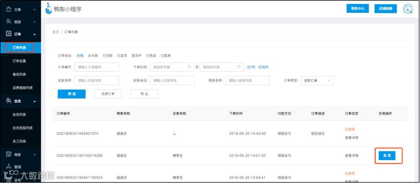Click order time 2019-05-20 14:43:40
Screen dimensions: 420x183
247,133
